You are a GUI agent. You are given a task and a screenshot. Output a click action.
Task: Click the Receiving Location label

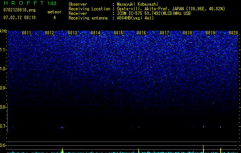(89, 9)
